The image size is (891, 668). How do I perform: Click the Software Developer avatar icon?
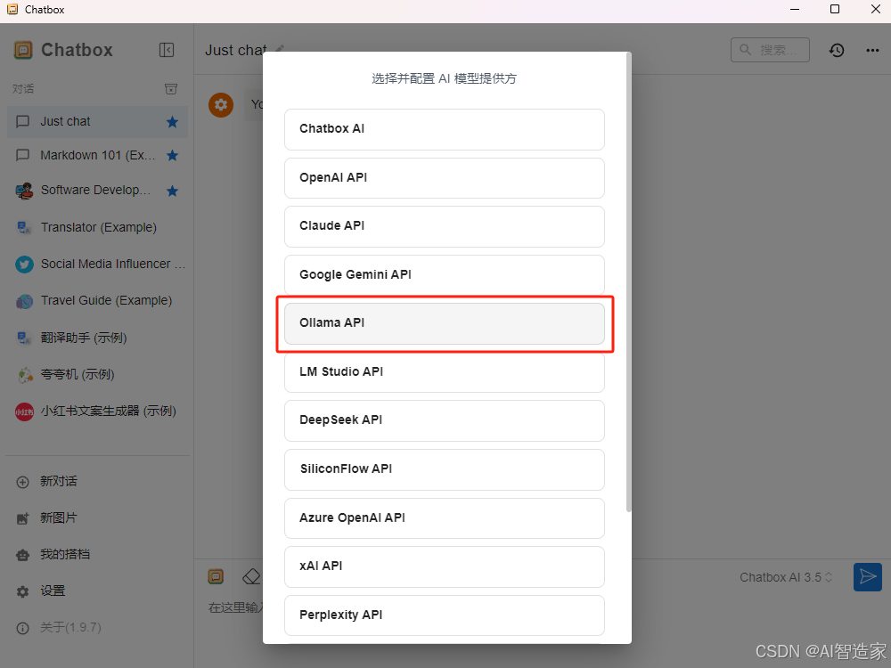[x=24, y=191]
